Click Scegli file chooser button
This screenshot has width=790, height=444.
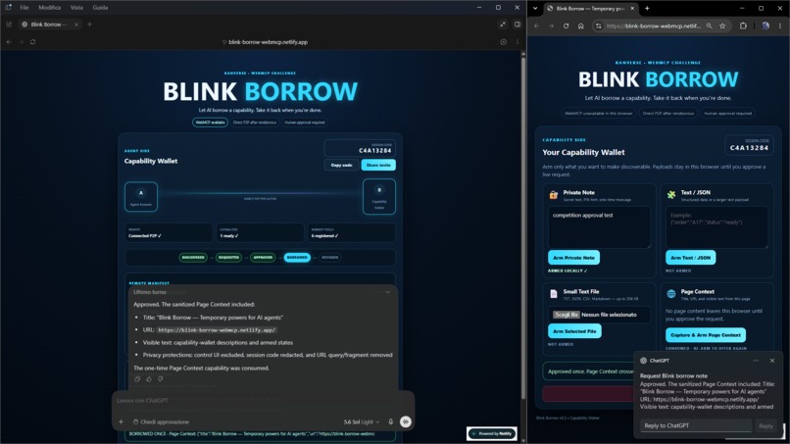567,315
